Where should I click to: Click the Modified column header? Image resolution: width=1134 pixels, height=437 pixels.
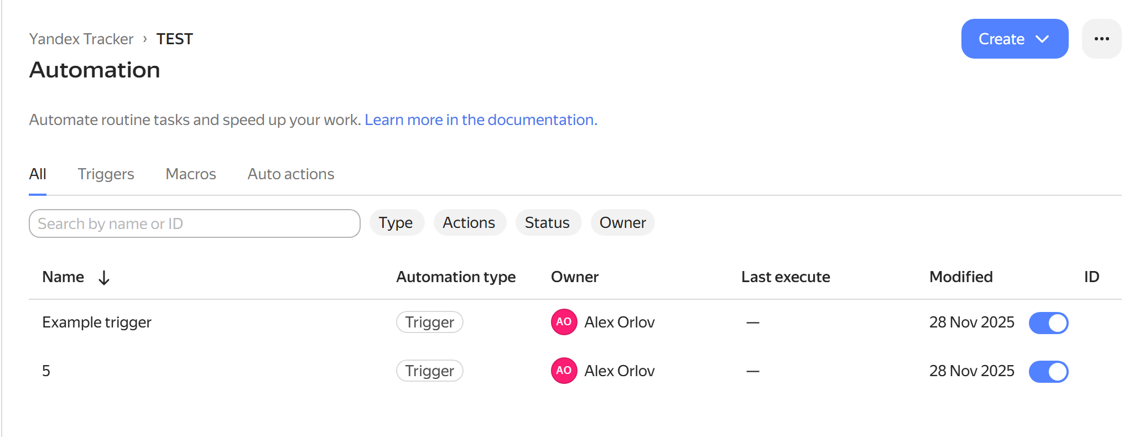961,277
